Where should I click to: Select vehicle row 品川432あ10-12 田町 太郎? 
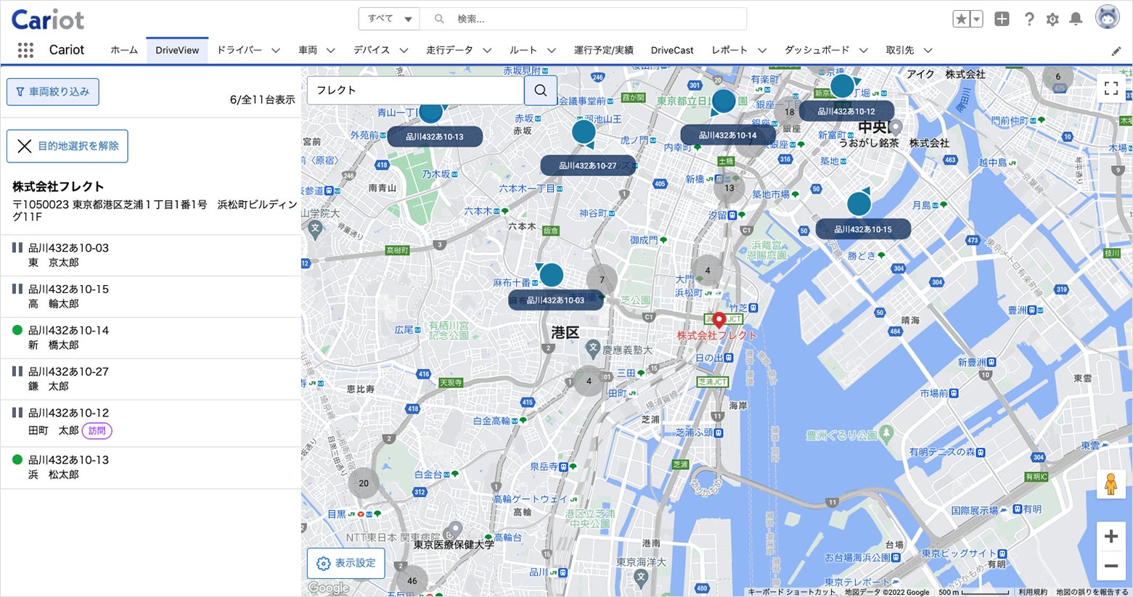click(151, 424)
